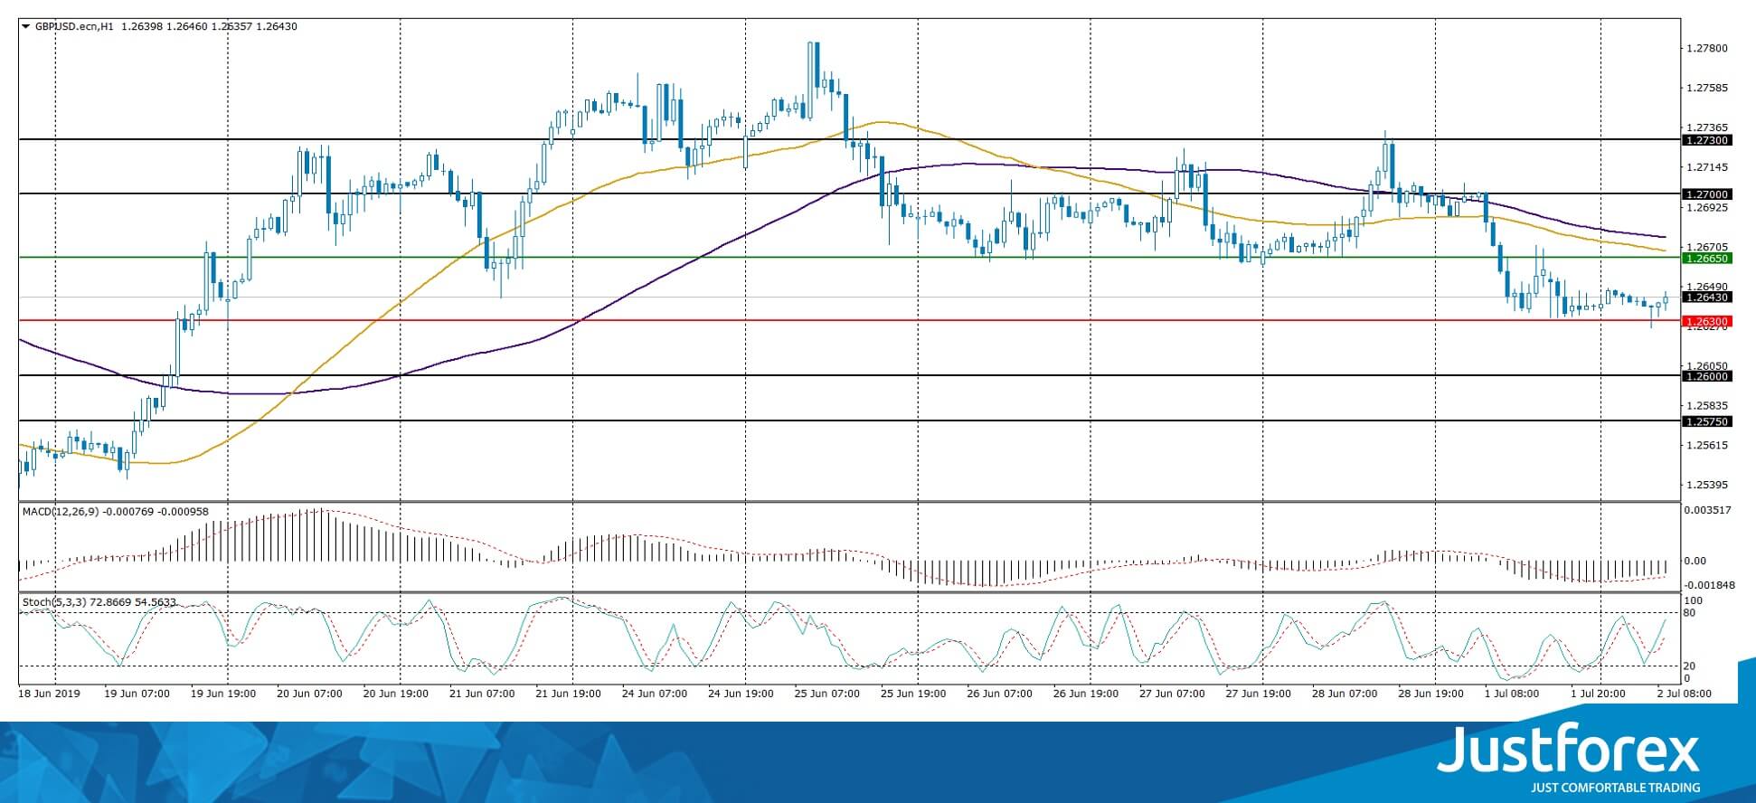This screenshot has height=803, width=1756.
Task: Click the 24 Jun 19:00 time label
Action: [741, 694]
